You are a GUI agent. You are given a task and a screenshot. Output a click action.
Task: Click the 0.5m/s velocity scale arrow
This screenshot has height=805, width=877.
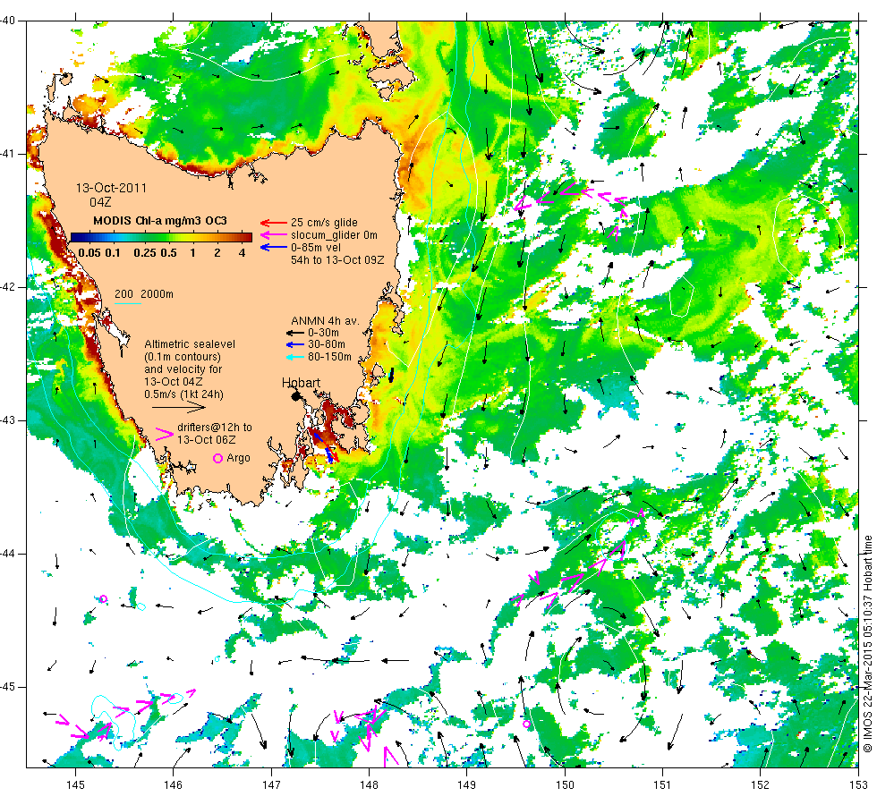point(179,408)
